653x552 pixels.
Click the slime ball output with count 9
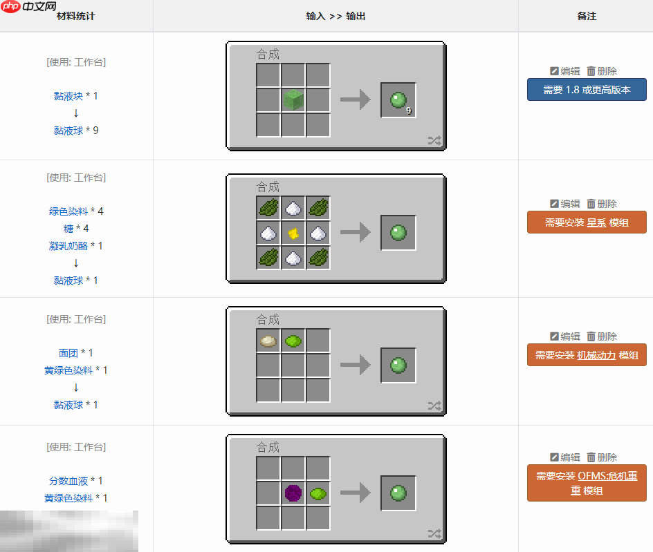coord(398,100)
